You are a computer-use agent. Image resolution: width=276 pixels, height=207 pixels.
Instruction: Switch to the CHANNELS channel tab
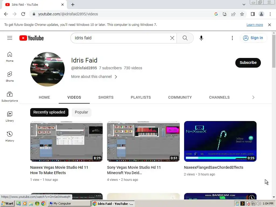point(219,97)
